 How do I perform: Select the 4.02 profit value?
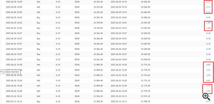(x=208, y=65)
